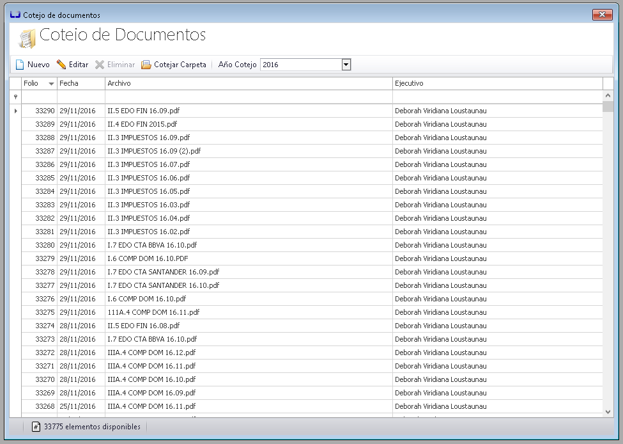Select file II.5 EDO FIN 16.09.pdf
The width and height of the screenshot is (623, 444).
(143, 111)
